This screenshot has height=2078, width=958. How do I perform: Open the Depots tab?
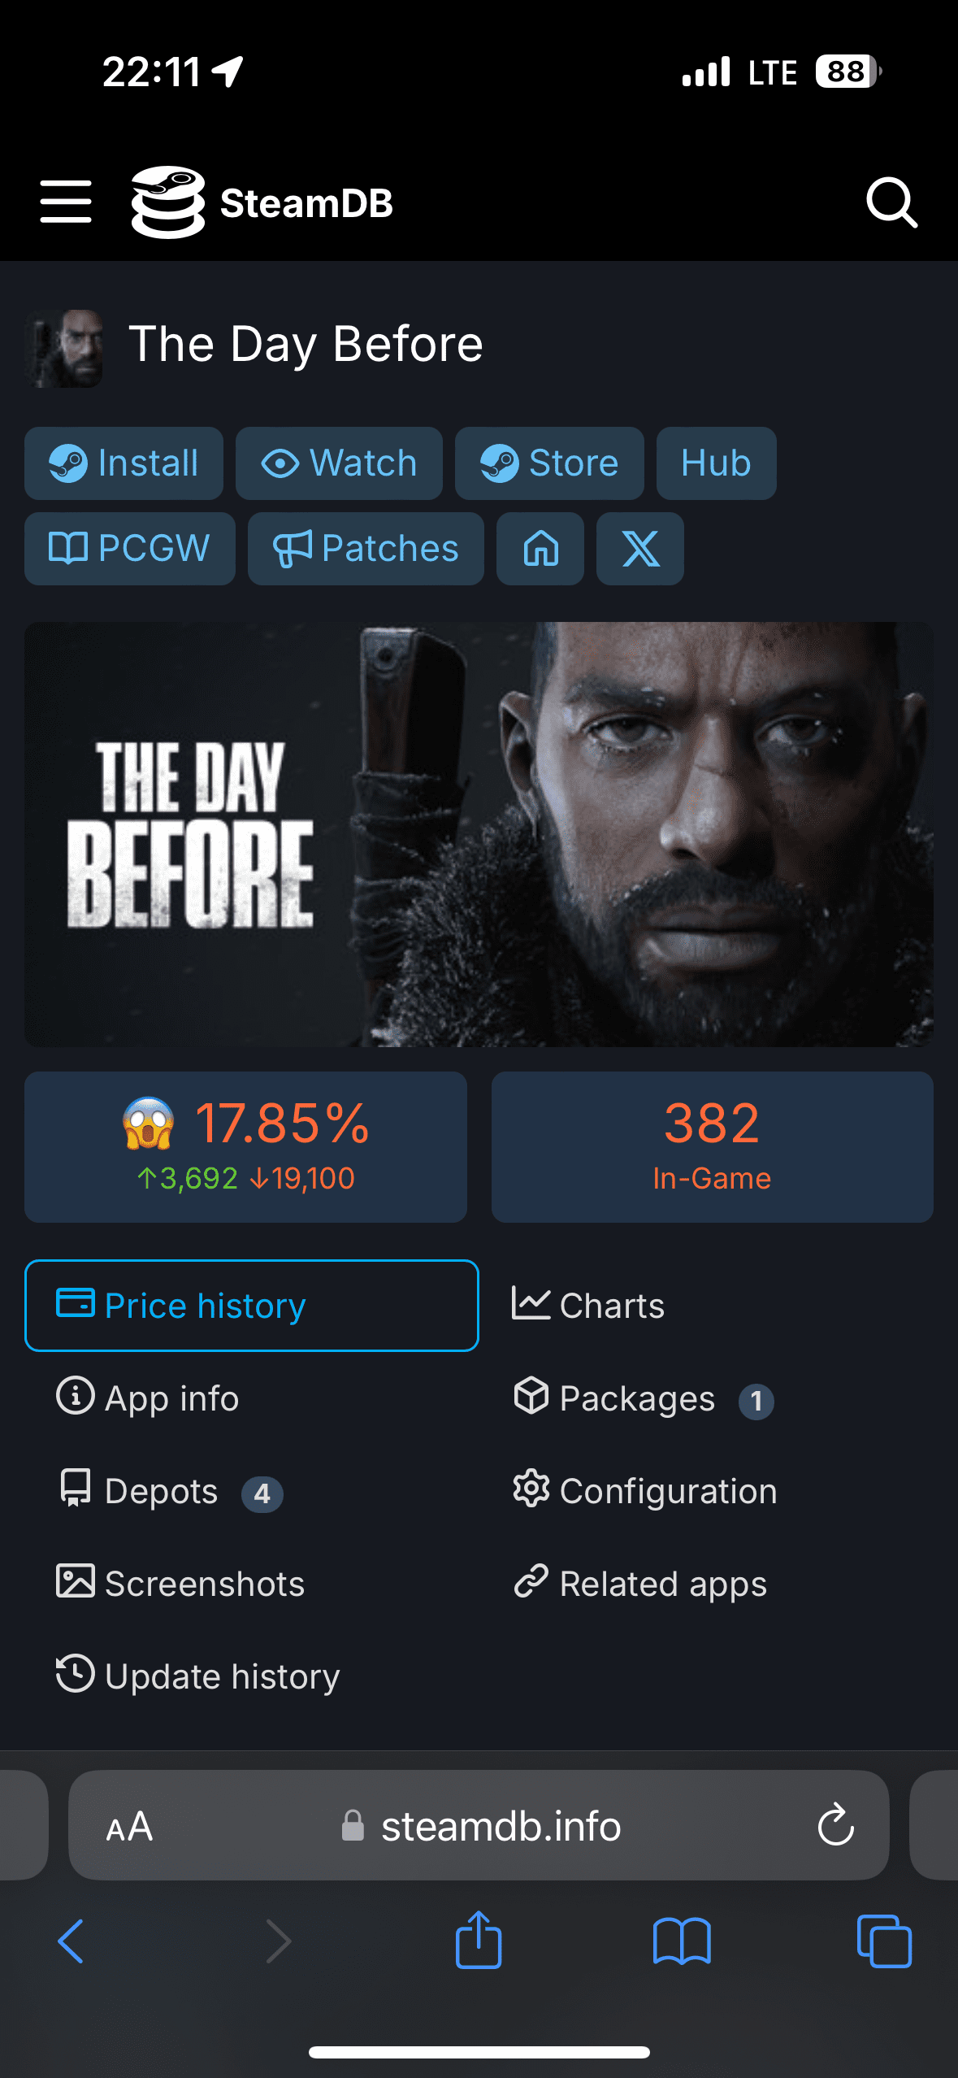(163, 1491)
